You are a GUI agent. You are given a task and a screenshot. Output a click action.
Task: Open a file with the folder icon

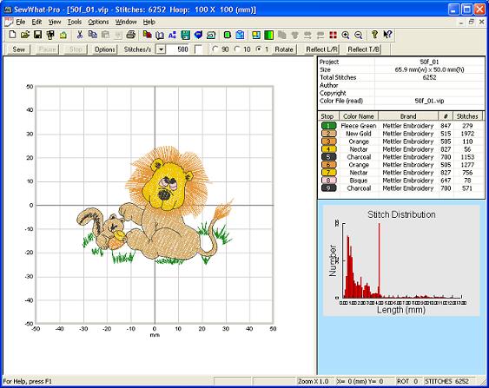(25, 35)
